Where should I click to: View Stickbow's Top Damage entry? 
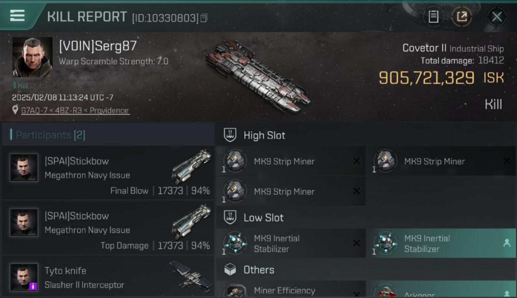tap(108, 228)
